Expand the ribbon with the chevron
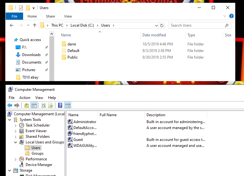This screenshot has height=176, width=244. point(225,16)
